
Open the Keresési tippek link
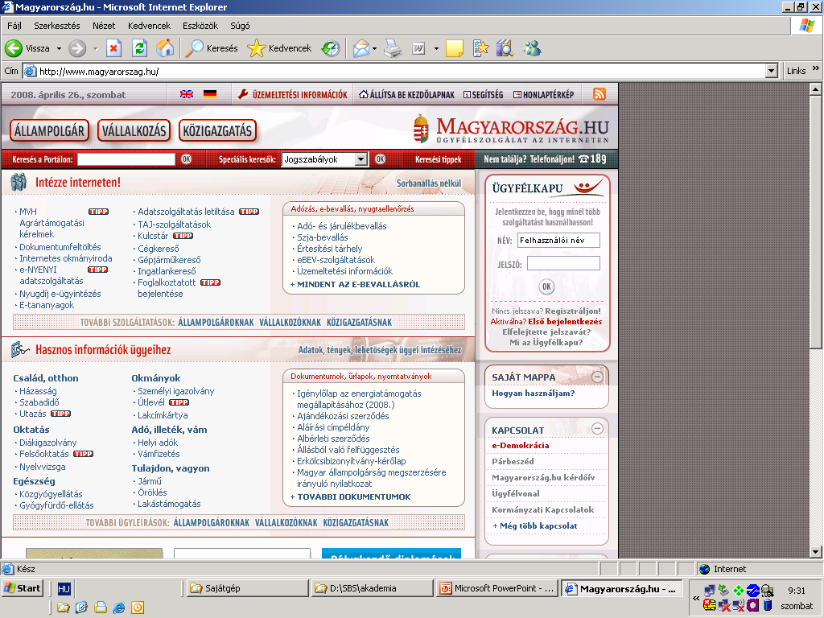[x=439, y=159]
